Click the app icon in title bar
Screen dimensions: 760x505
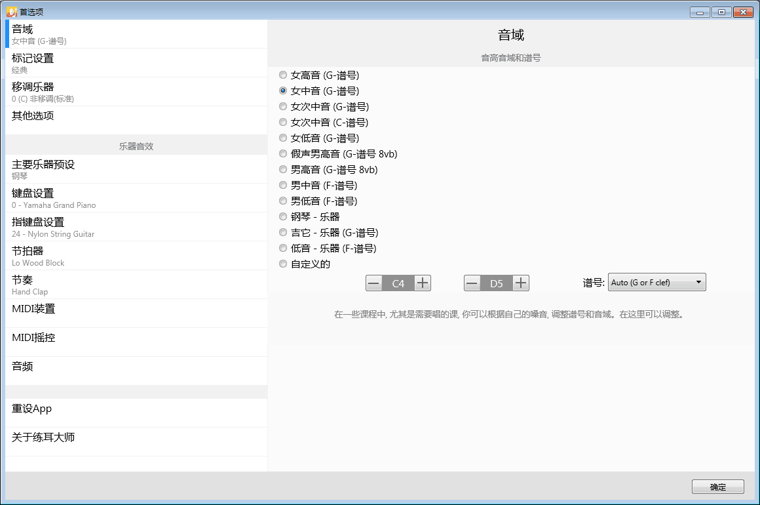click(x=11, y=12)
